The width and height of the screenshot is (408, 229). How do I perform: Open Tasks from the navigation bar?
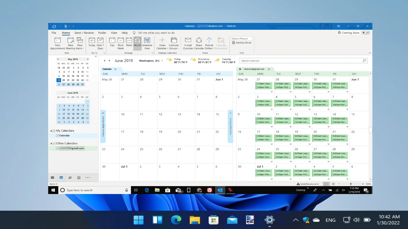click(x=79, y=177)
